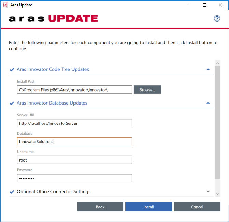Click the scrollbar up arrow

point(217,63)
